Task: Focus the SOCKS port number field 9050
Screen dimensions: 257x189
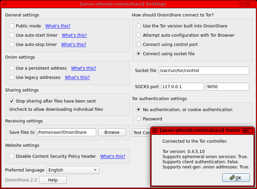Action: point(227,87)
